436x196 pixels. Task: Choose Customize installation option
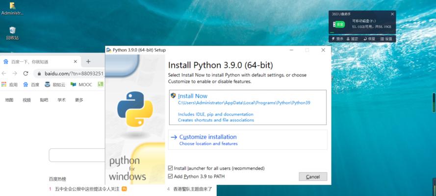click(x=207, y=137)
